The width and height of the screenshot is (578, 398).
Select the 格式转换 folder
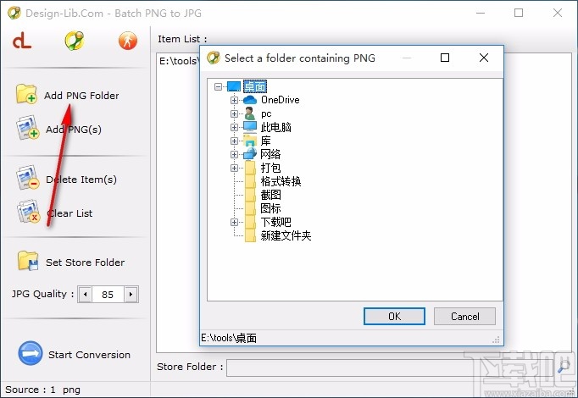tap(281, 181)
